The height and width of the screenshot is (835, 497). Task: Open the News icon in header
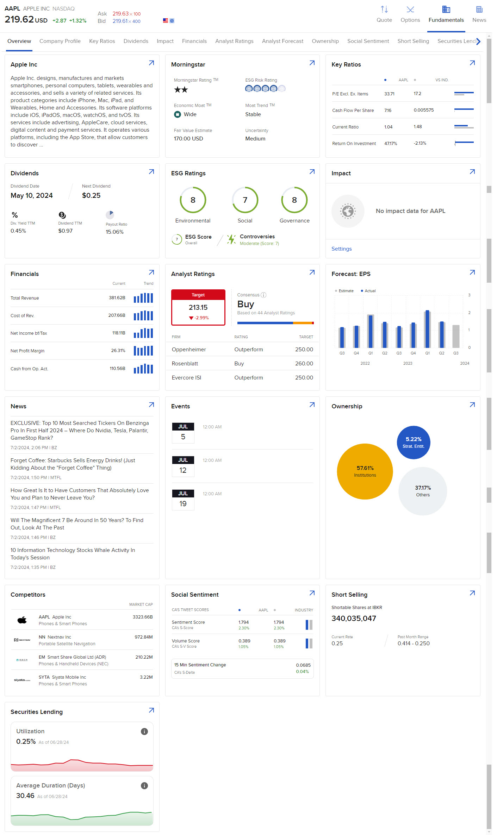[479, 10]
